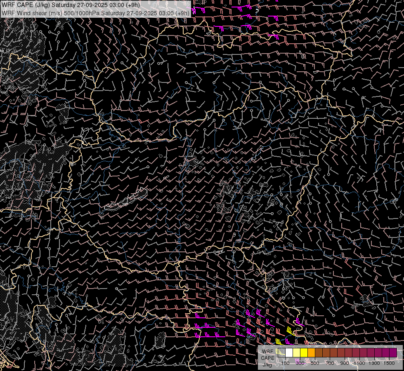Screen dimensions: 404x371
Task: Select the WRF Wind shear 500/1000hPa title line
Action: (96, 13)
